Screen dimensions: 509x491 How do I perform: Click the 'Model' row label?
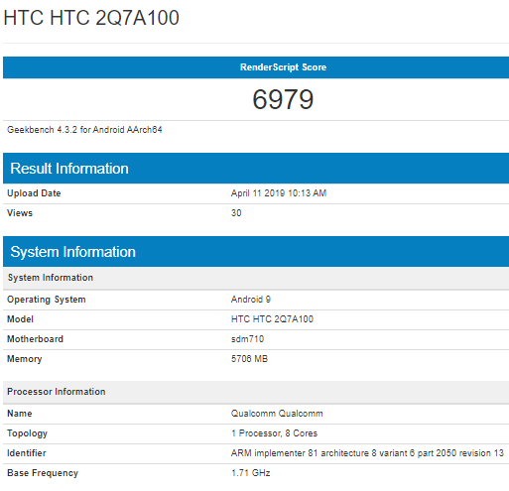click(20, 319)
